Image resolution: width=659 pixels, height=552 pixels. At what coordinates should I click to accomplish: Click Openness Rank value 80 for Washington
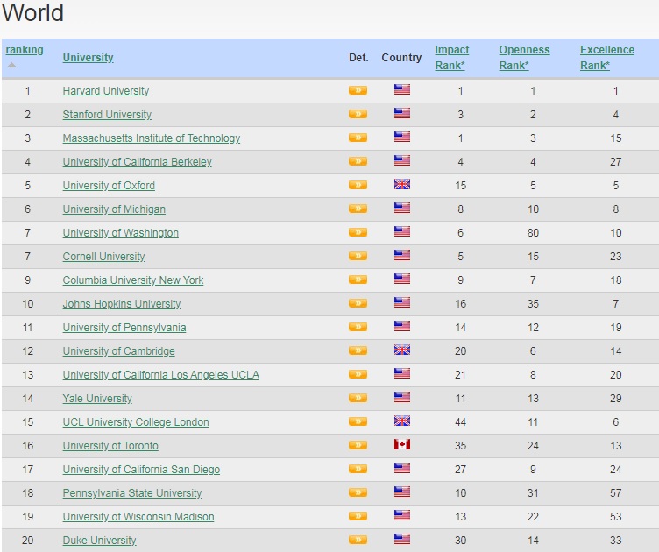533,233
